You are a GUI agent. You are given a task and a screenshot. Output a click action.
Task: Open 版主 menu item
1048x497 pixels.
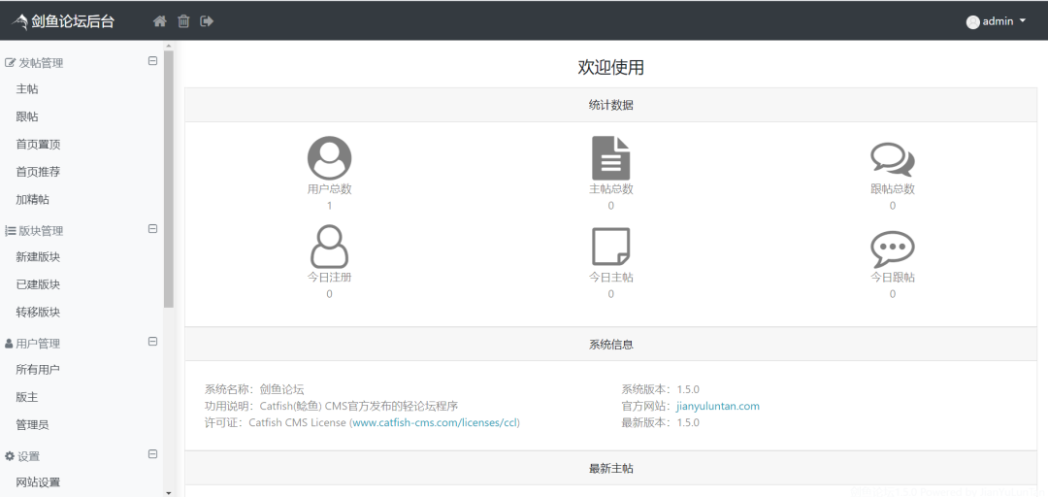point(27,397)
